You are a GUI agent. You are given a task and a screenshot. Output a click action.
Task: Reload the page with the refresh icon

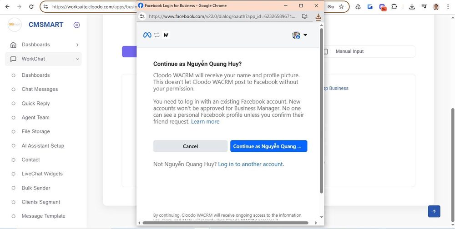pyautogui.click(x=31, y=7)
